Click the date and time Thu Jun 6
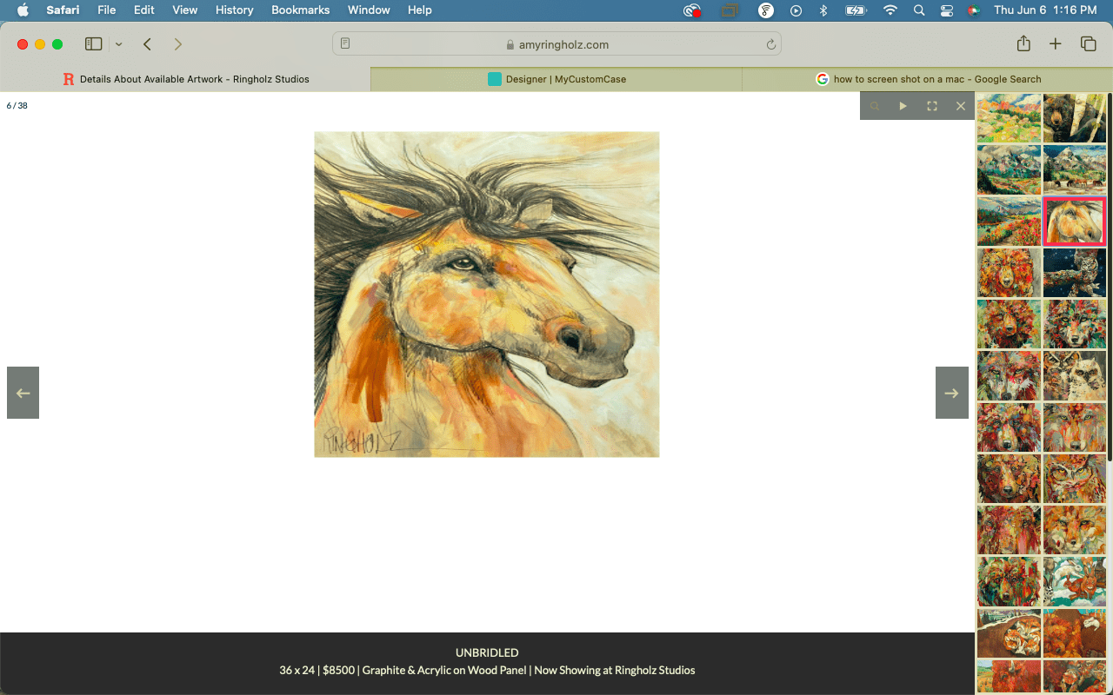1113x695 pixels. (1045, 10)
